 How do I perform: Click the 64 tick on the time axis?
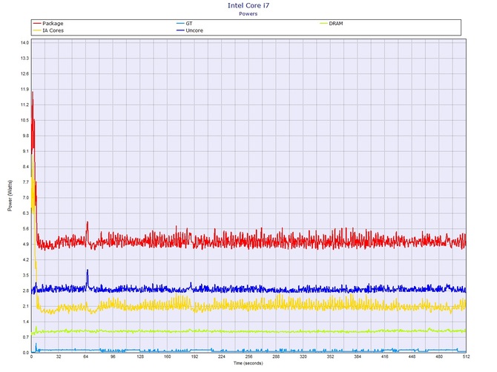point(85,356)
